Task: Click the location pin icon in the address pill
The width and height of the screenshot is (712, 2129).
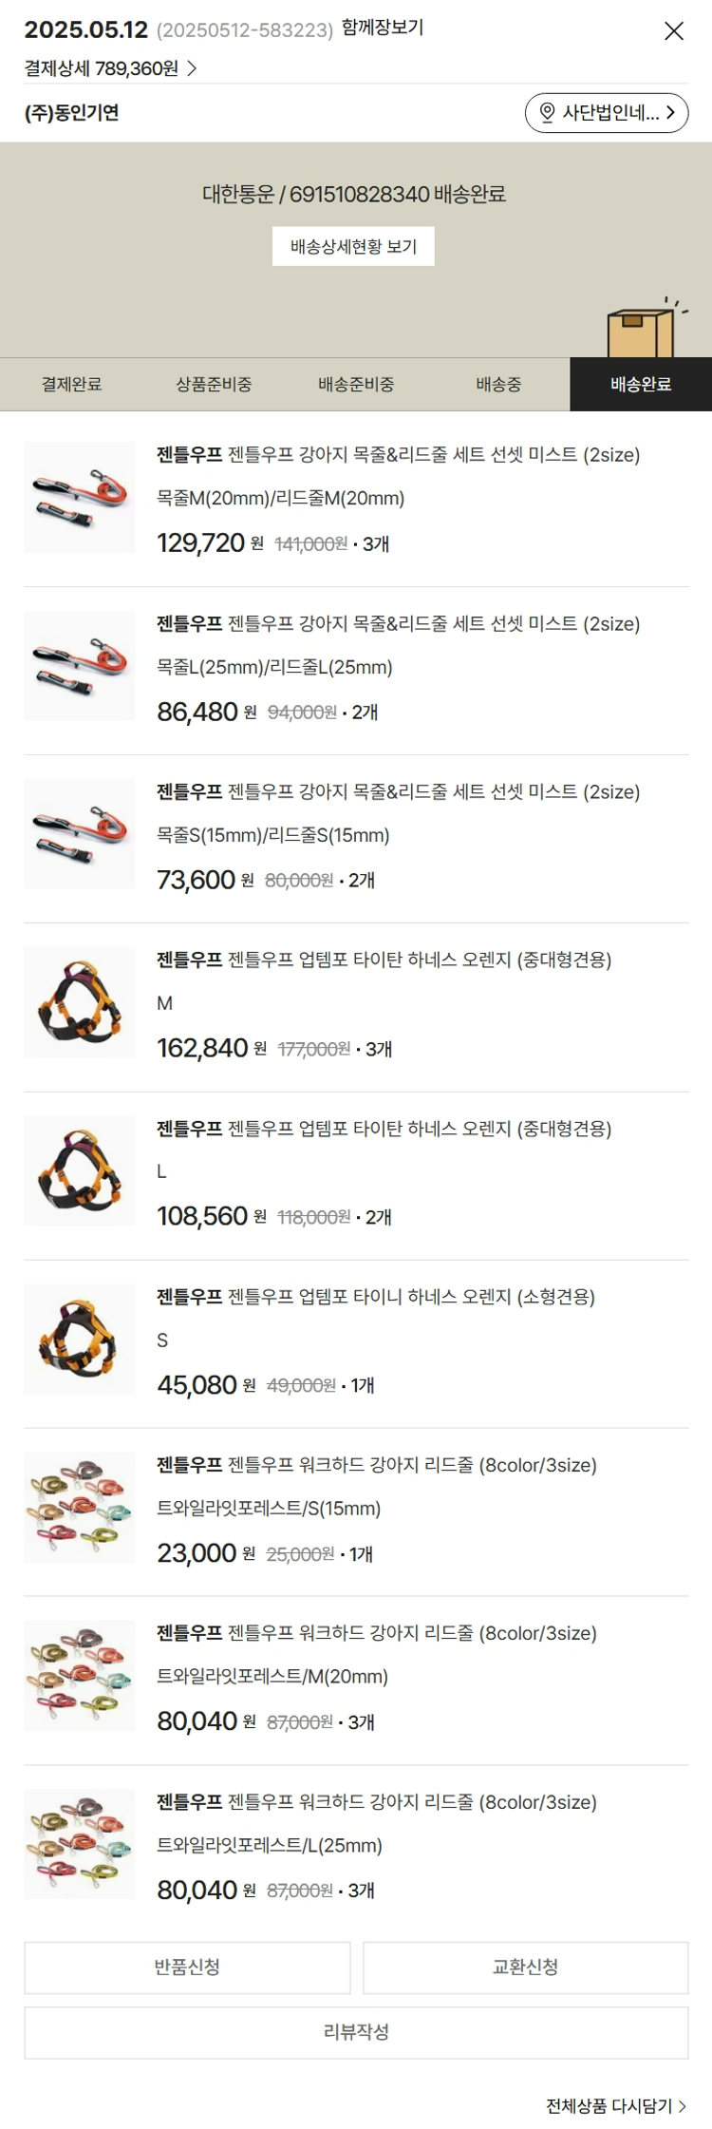Action: pos(547,113)
